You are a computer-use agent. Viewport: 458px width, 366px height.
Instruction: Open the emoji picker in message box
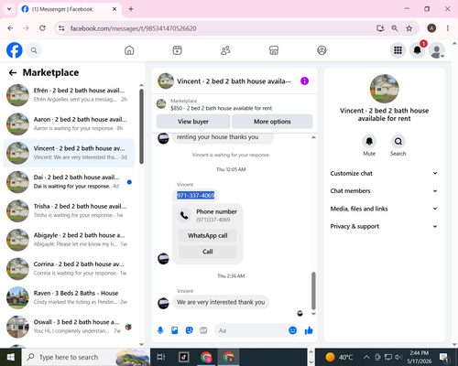(292, 330)
